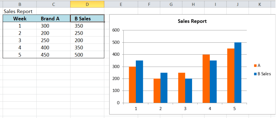Screen dimensions: 277x118
Task: Select the blue bar for week 2
Action: (164, 88)
